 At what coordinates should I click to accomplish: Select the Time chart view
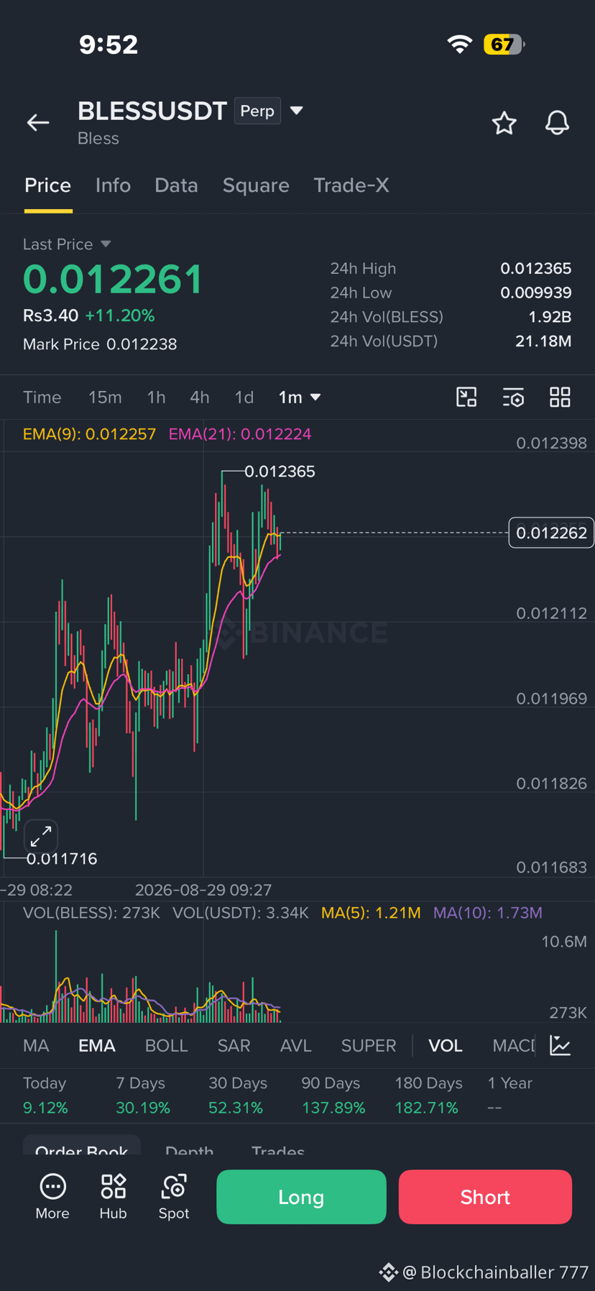pos(42,397)
